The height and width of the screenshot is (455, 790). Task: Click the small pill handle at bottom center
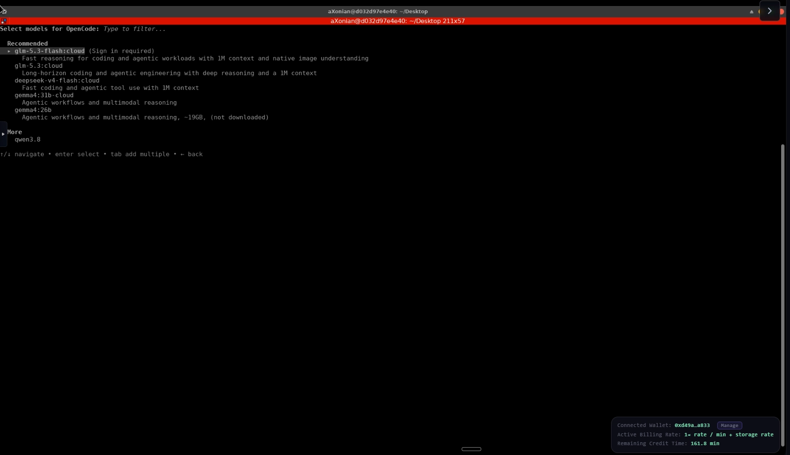click(471, 449)
